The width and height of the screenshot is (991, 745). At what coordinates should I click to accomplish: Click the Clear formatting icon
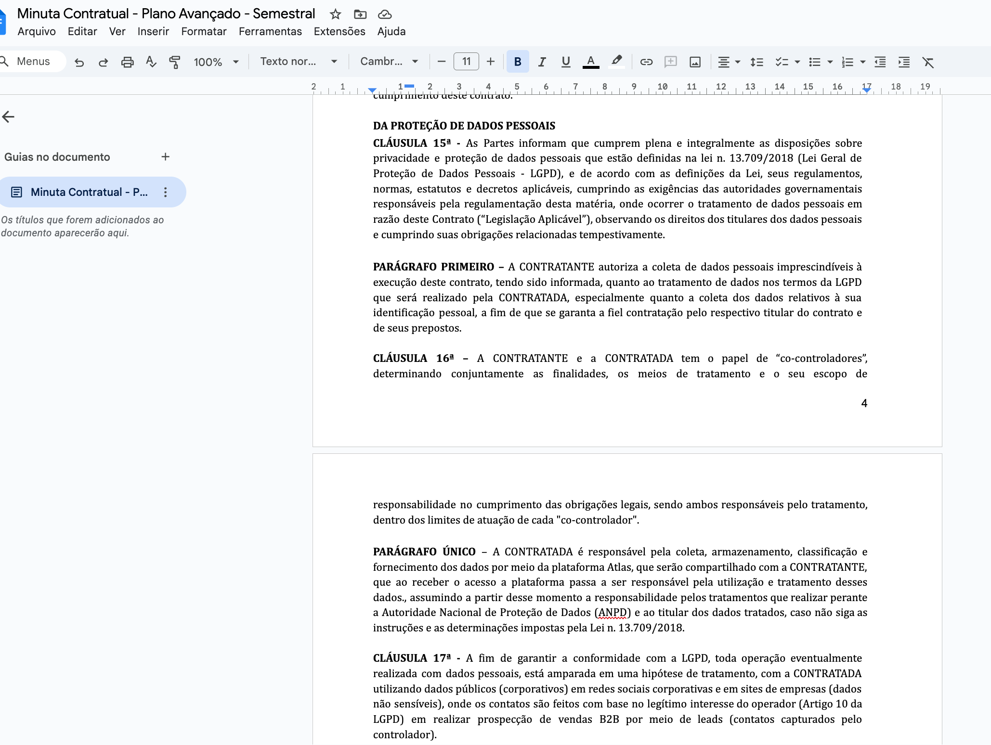click(928, 62)
